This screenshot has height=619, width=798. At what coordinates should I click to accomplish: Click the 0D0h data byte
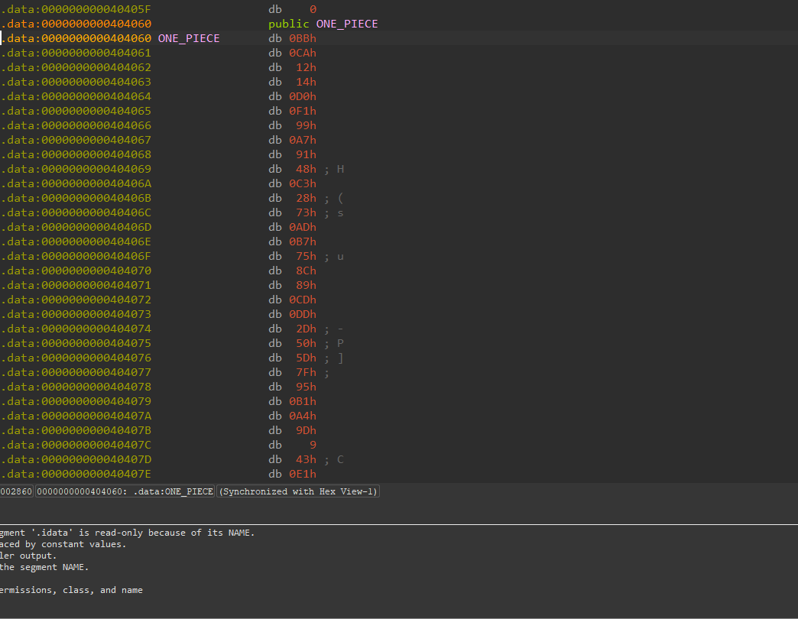coord(302,96)
